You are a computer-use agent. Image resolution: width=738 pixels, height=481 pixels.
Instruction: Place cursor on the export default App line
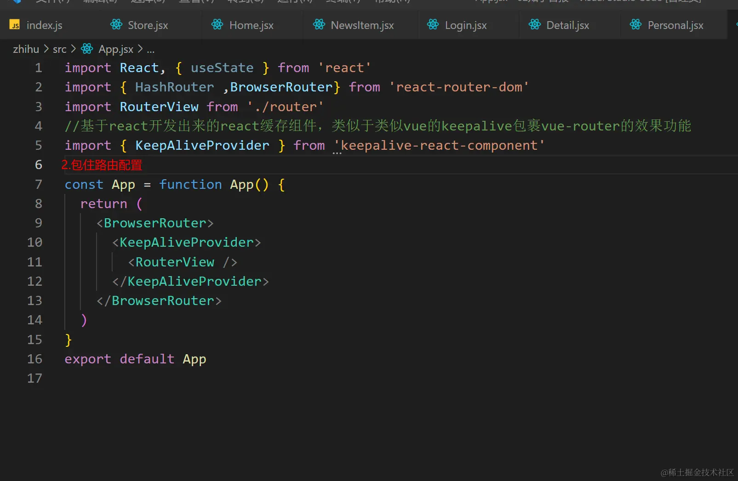pos(136,359)
